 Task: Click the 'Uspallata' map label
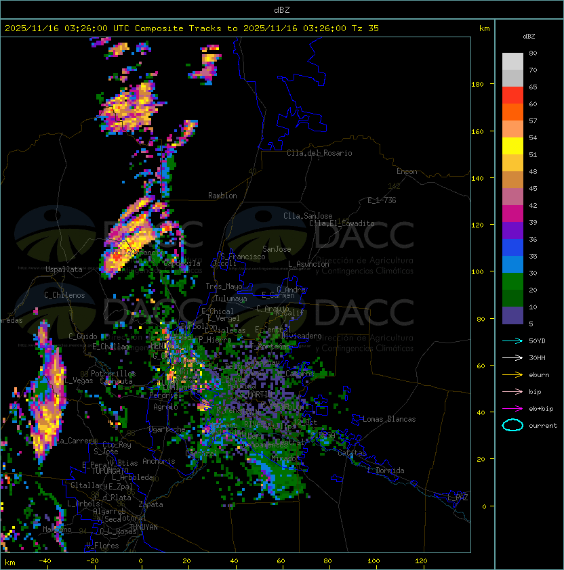[64, 269]
